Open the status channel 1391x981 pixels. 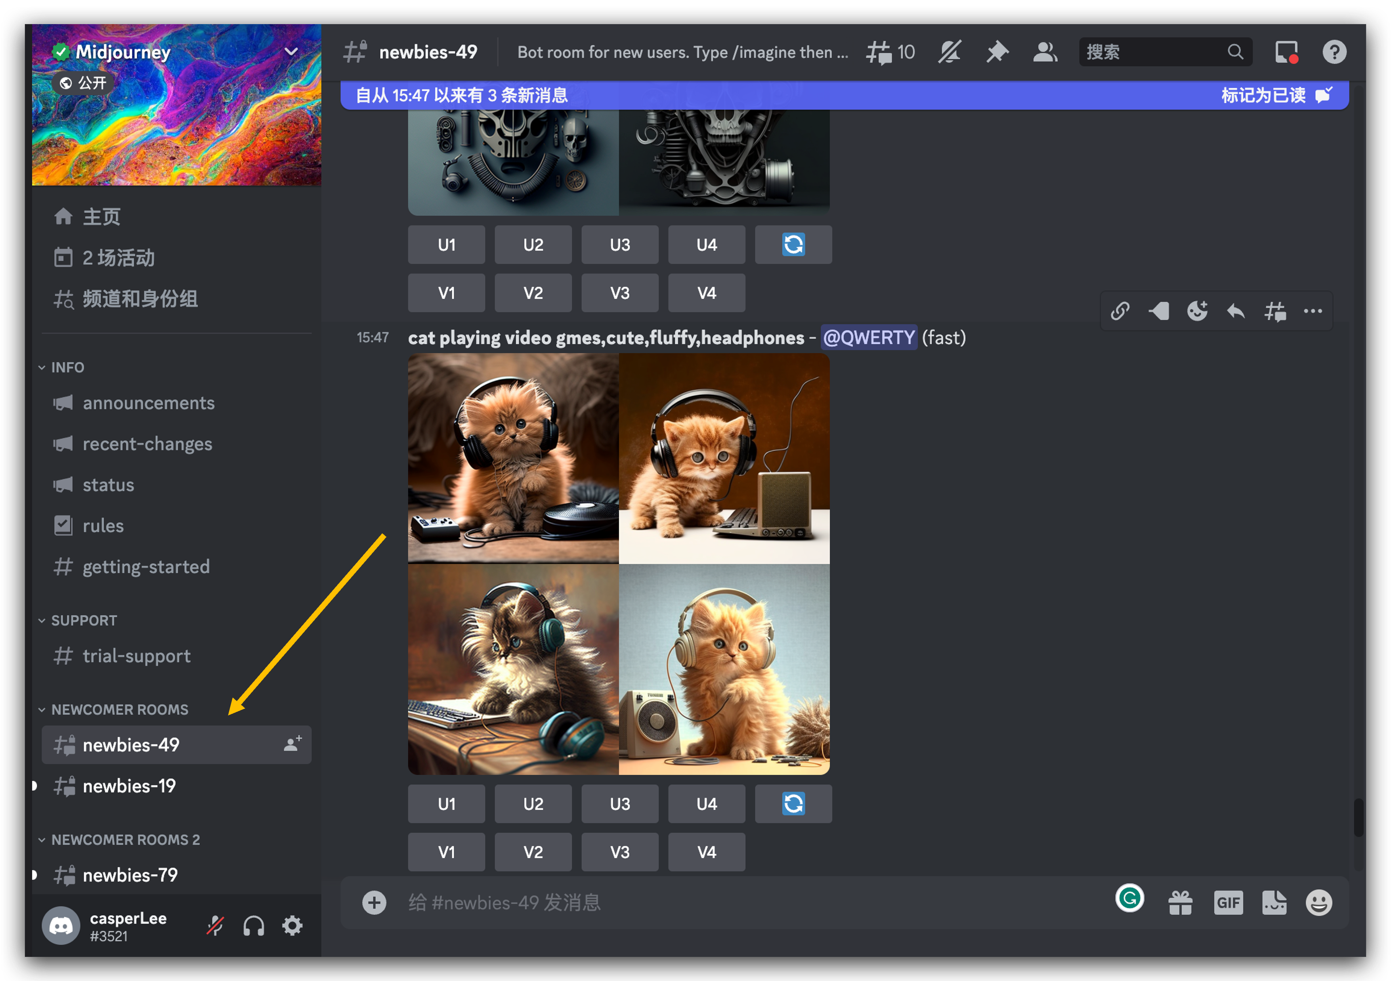coord(176,485)
